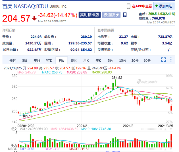Image resolution: width=179 pixels, height=152 pixels.
Task: Click the VOL: 24269251.00 label
Action: pos(34,129)
